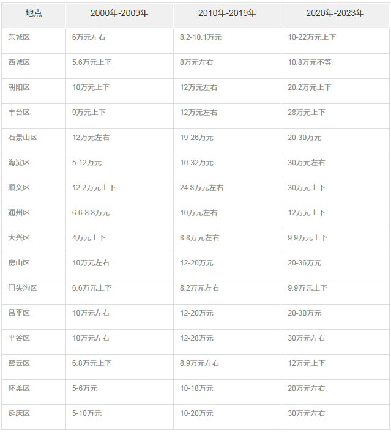Click the 朝阳区 row label
Image resolution: width=391 pixels, height=433 pixels.
pyautogui.click(x=19, y=87)
